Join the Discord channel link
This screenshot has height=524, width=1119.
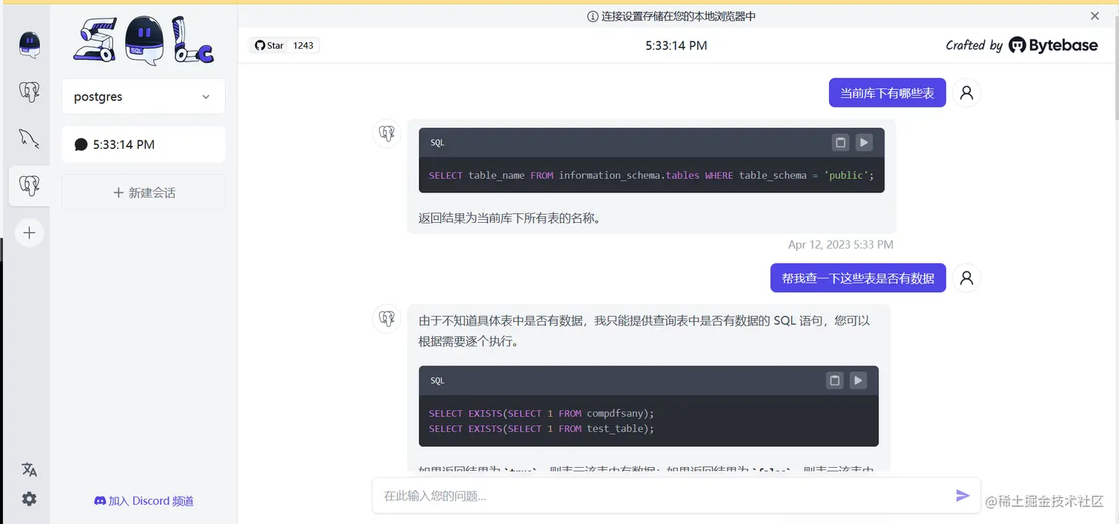pyautogui.click(x=144, y=500)
